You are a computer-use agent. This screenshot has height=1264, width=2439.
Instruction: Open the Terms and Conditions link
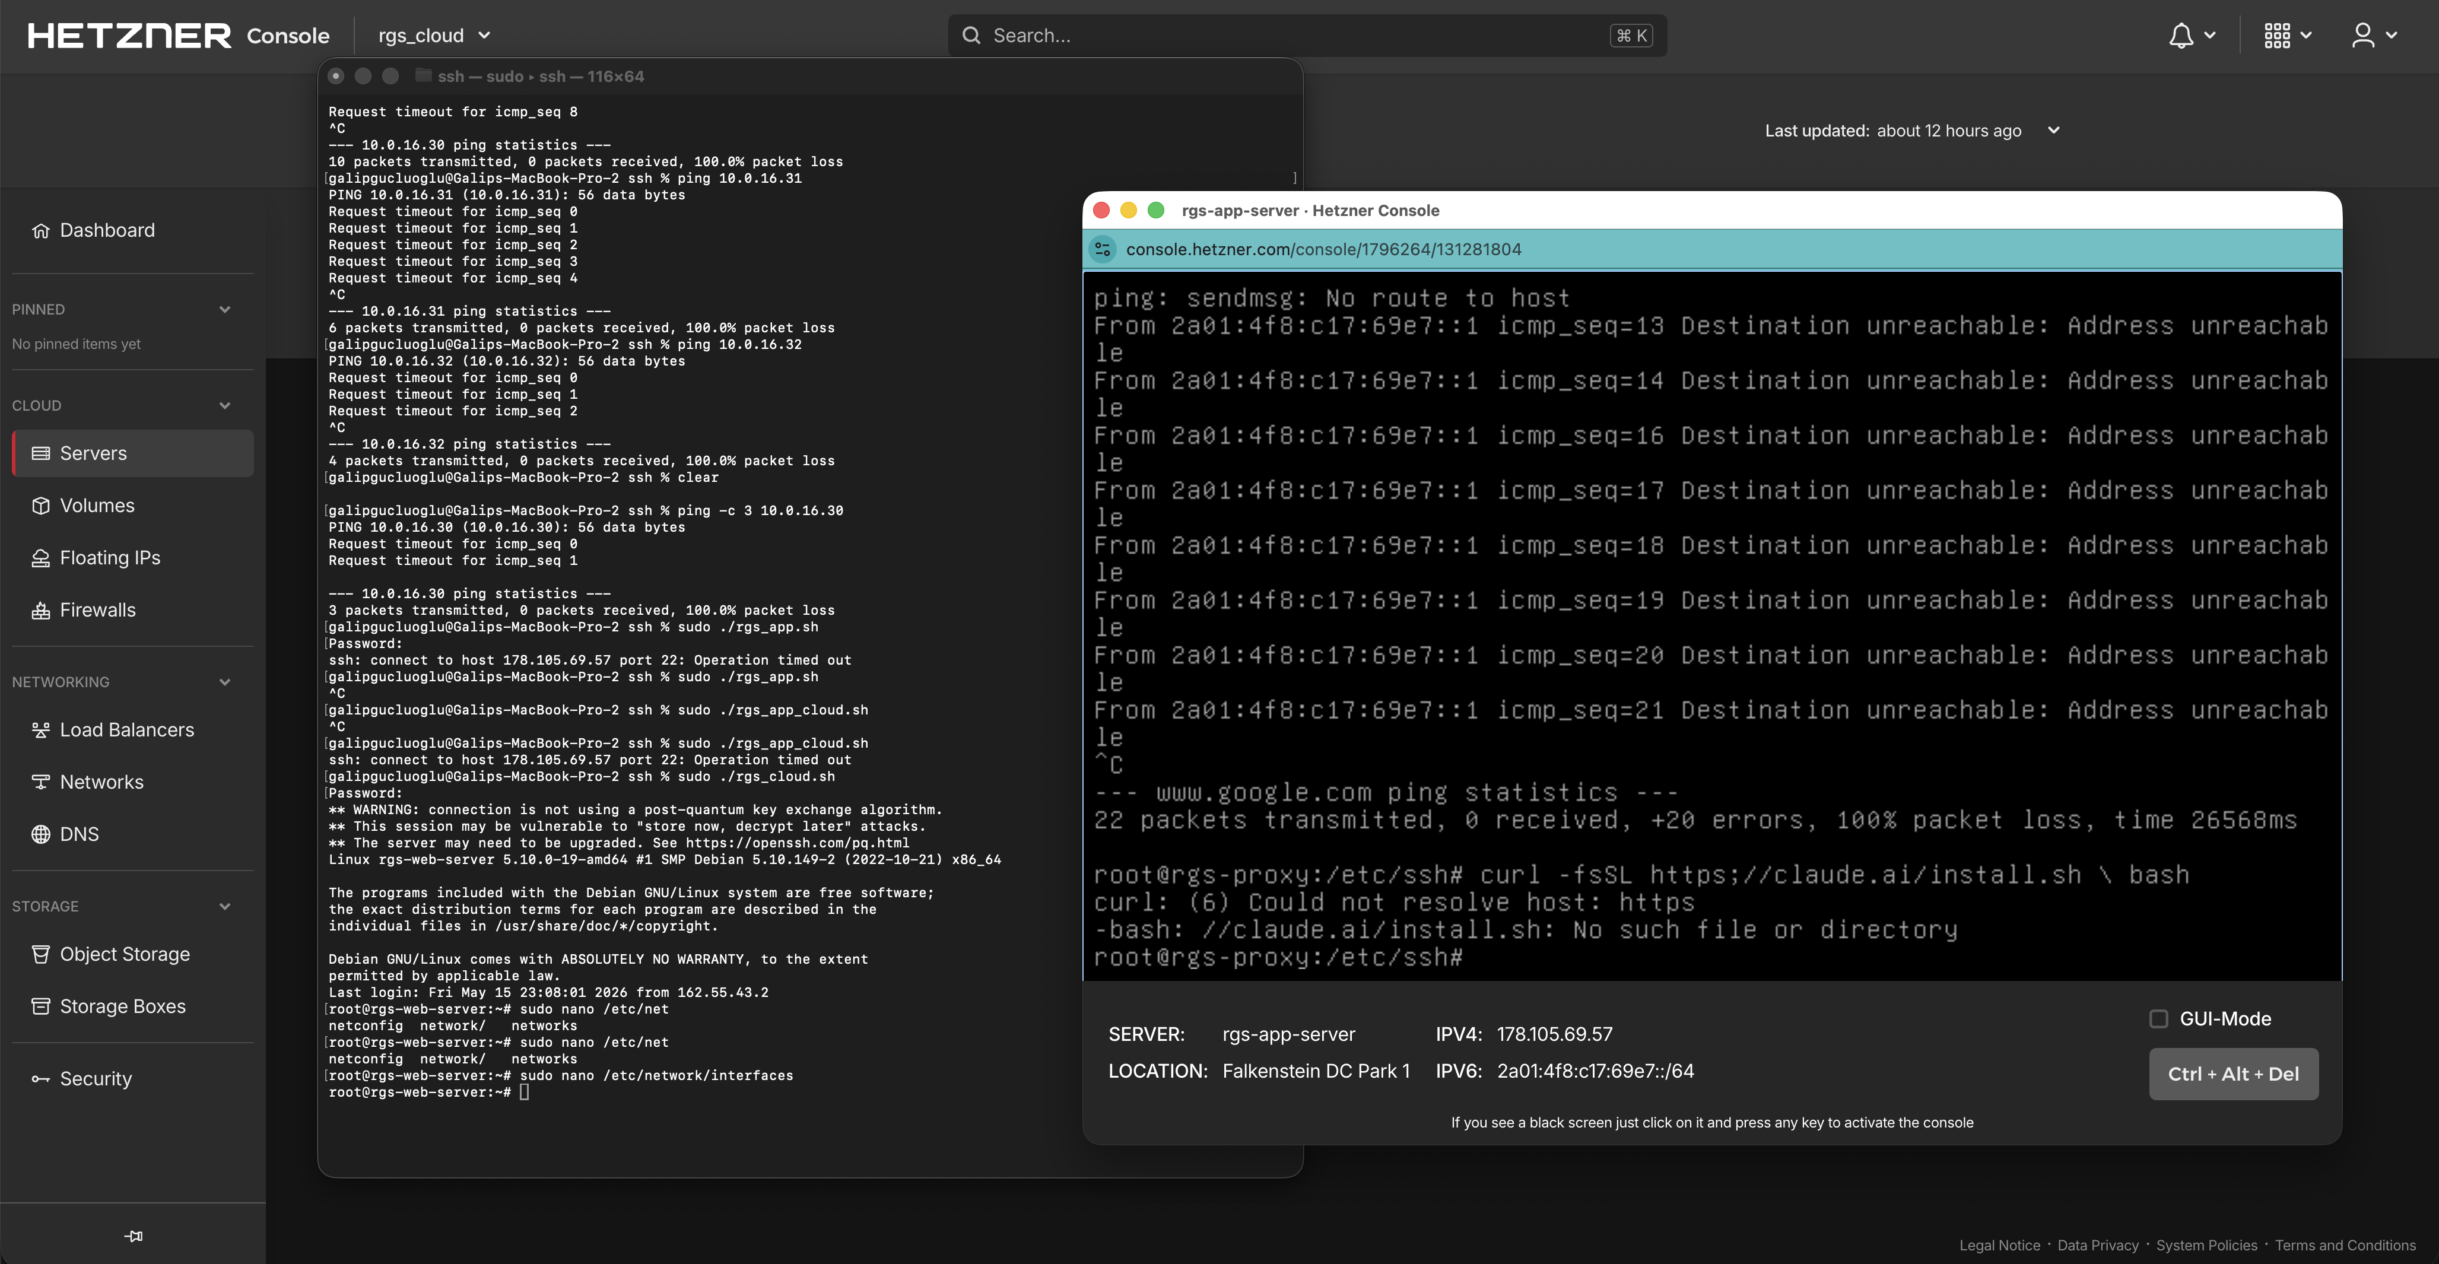pos(2345,1245)
